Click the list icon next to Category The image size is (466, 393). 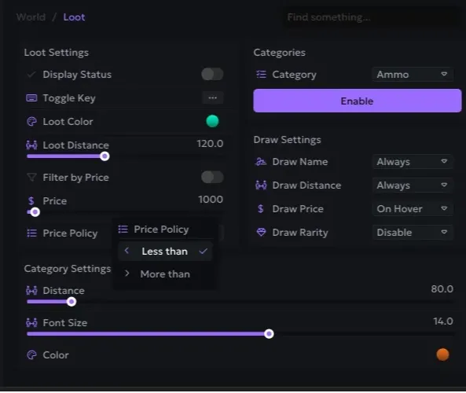[x=261, y=75]
